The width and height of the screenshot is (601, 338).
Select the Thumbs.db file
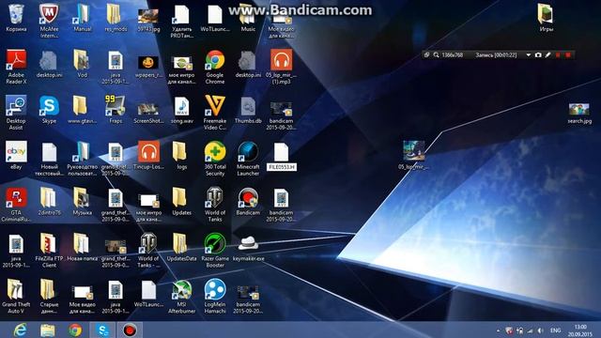point(248,110)
